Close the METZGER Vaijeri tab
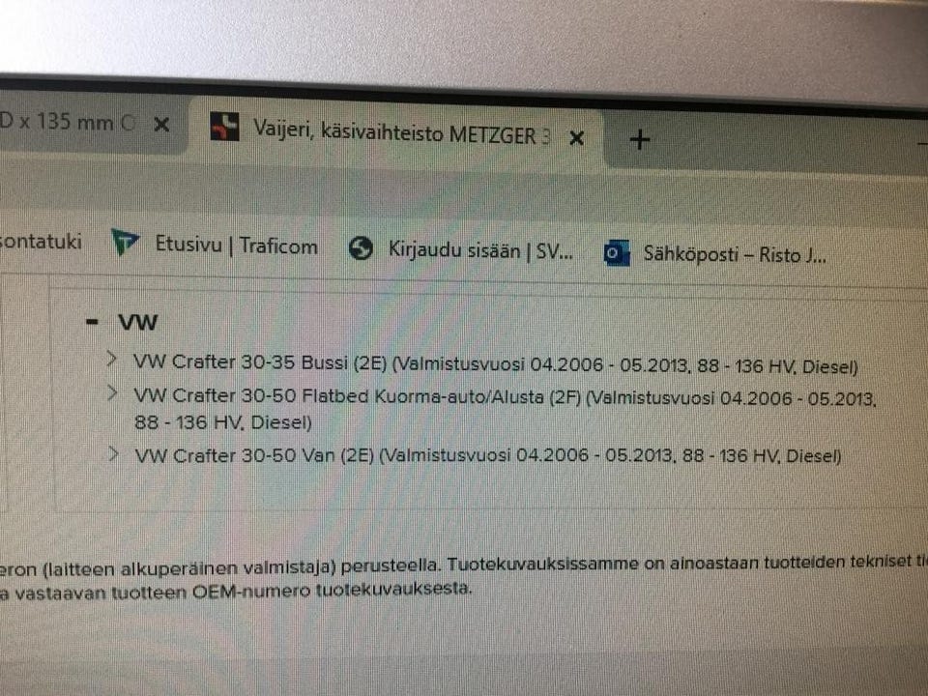Viewport: 928px width, 696px height. pyautogui.click(x=576, y=138)
